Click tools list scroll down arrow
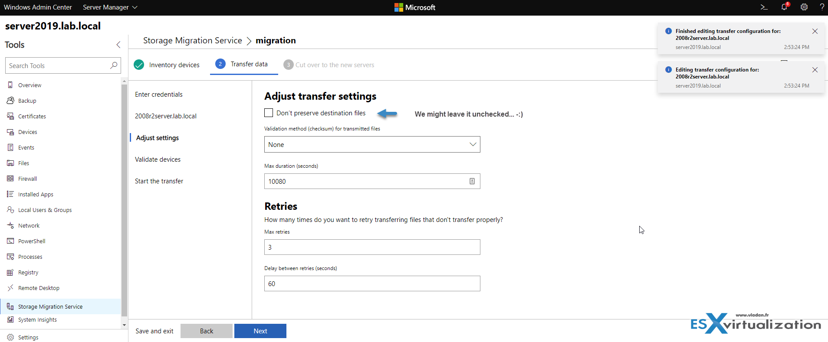This screenshot has height=342, width=828. 125,325
